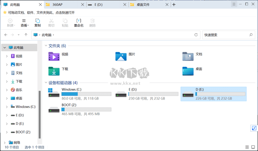Select the BOOT (Z:) drive icon
Screen dimensions: 258x151
coord(54,110)
